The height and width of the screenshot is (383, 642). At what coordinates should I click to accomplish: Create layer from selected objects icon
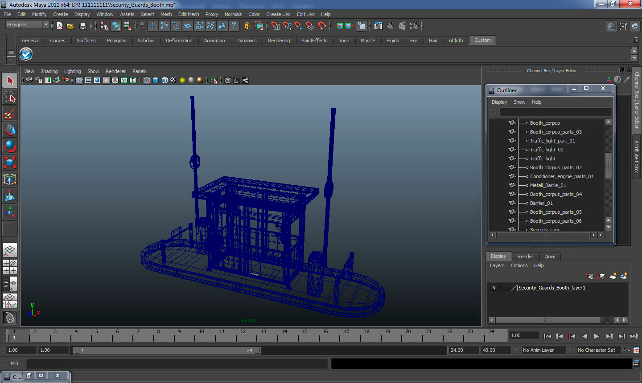tap(624, 276)
